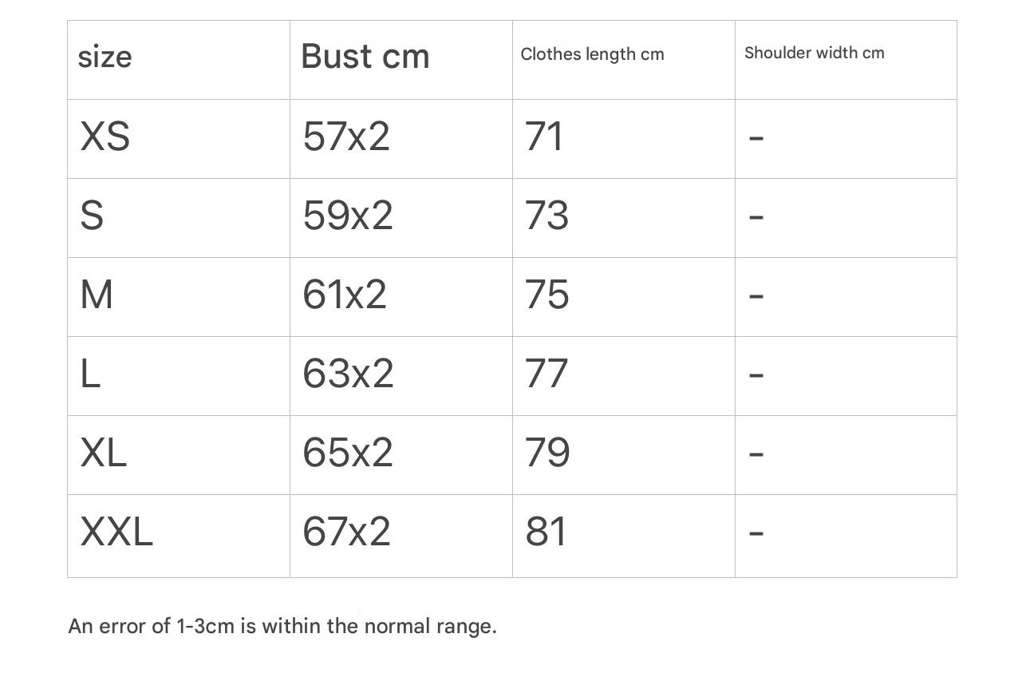The width and height of the screenshot is (1022, 697).
Task: Select the XXL size cell
Action: tap(116, 532)
